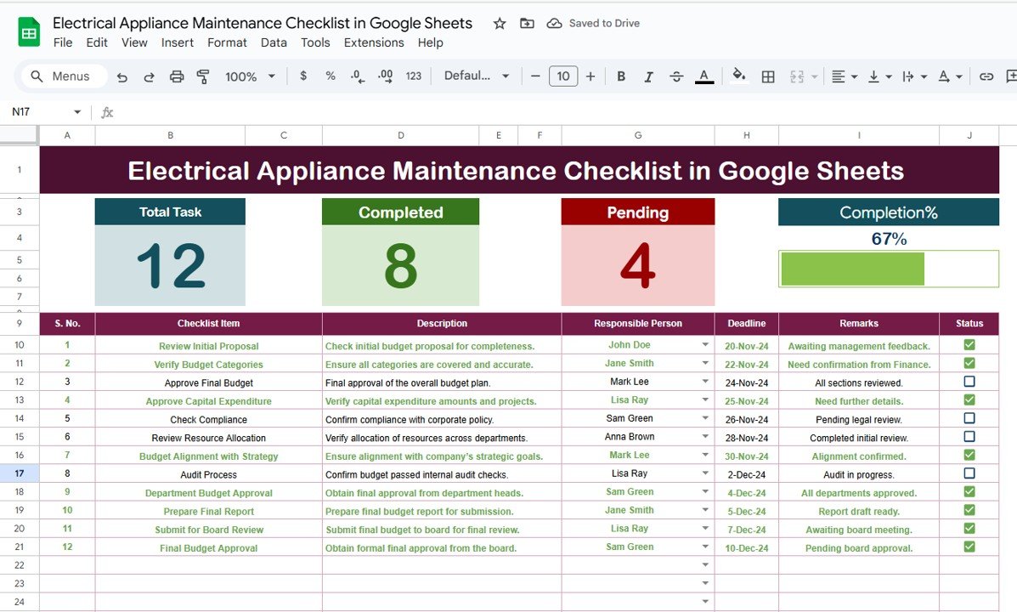Open cell borders options

click(x=768, y=76)
